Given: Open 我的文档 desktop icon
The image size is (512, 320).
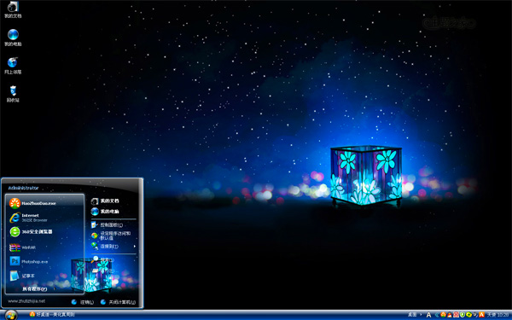Looking at the screenshot, I should coord(13,9).
